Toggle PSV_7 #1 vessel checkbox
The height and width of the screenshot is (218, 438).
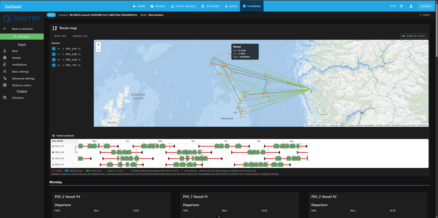coord(54,65)
